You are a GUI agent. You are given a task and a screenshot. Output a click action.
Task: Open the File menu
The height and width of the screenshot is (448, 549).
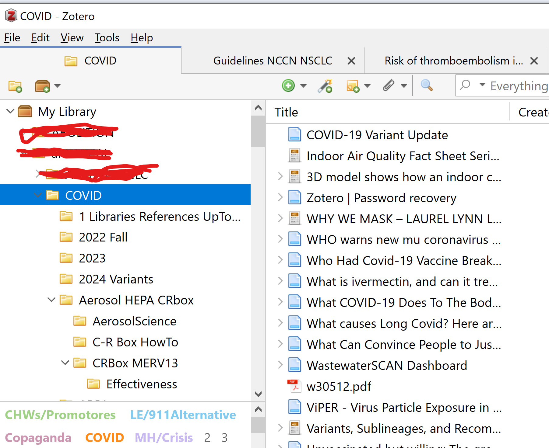tap(12, 38)
